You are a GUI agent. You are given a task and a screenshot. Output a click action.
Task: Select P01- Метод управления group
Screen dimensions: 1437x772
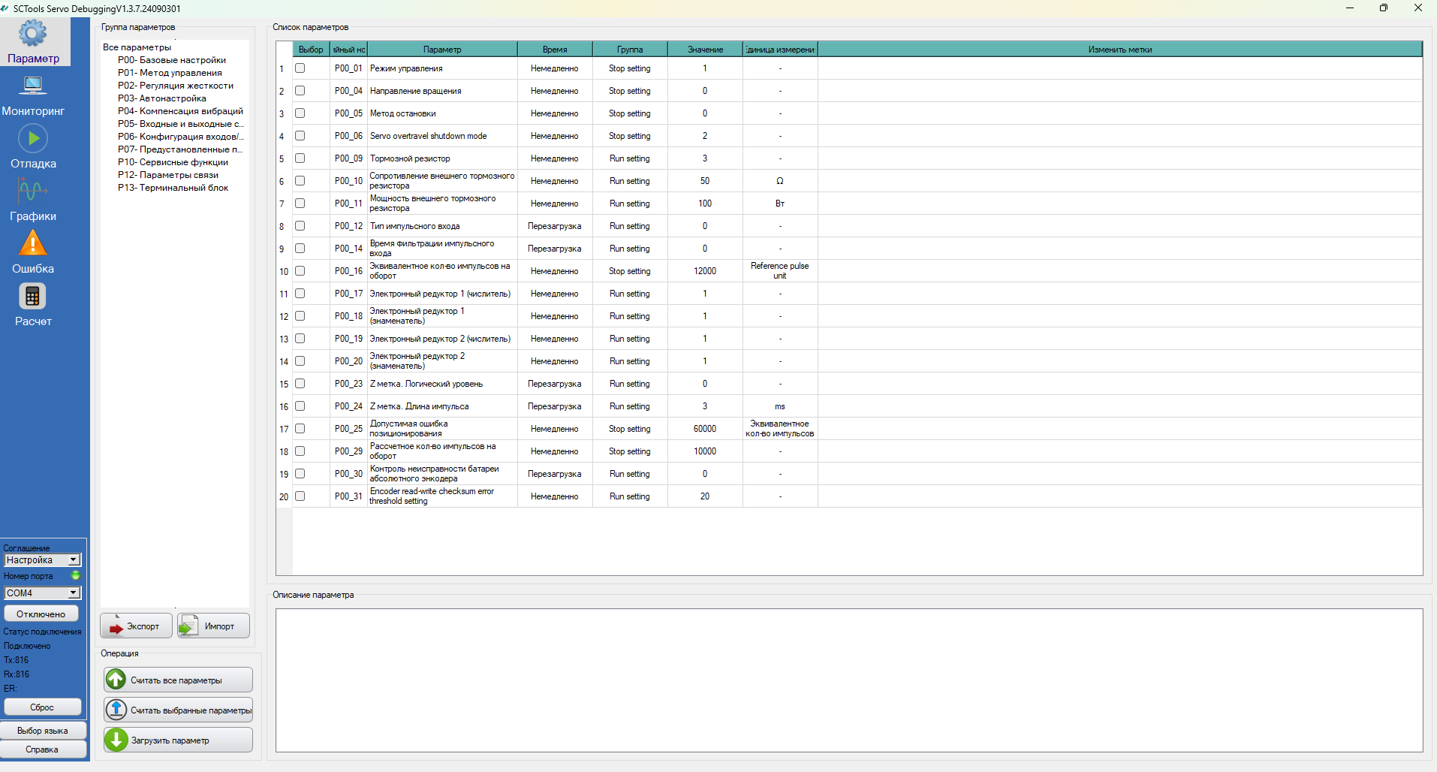(x=170, y=73)
